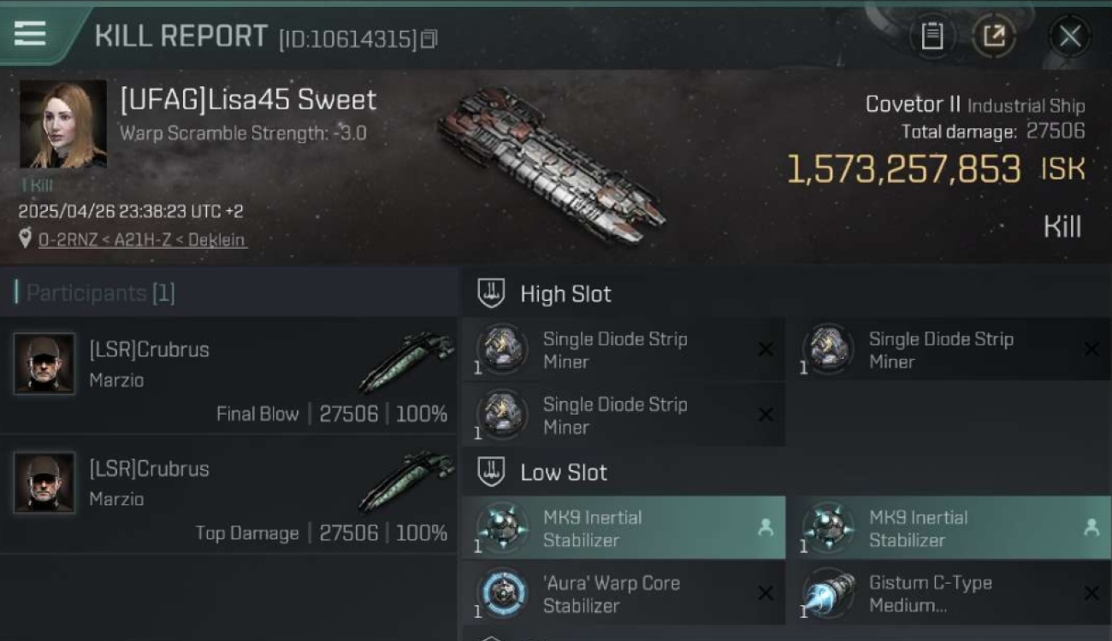Click Lisa45 Sweet's portrait
Viewport: 1112px width, 641px height.
62,125
